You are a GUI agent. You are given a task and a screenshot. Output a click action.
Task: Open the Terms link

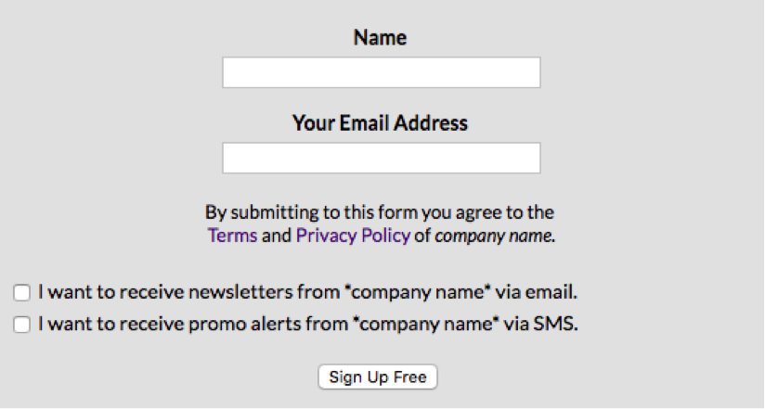point(232,236)
